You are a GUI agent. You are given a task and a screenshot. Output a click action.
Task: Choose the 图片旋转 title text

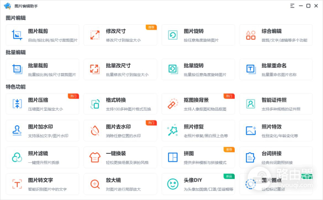(x=194, y=31)
